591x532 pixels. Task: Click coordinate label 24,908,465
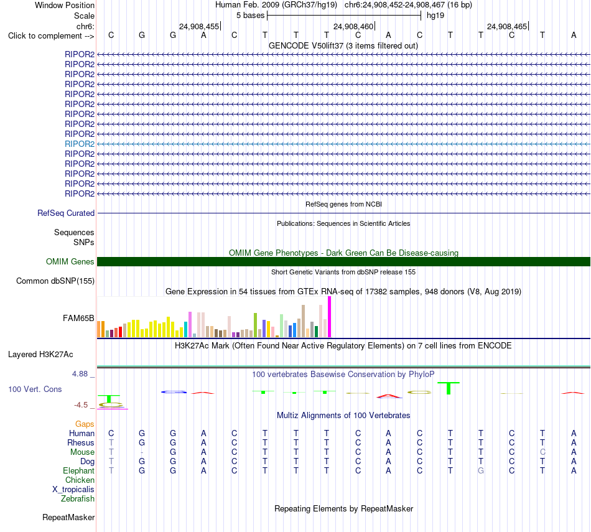pos(507,26)
